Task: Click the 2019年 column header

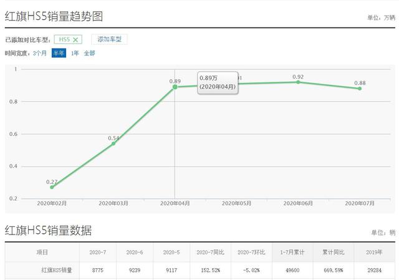Action: tap(374, 253)
